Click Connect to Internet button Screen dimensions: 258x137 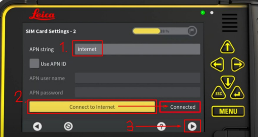click(92, 107)
